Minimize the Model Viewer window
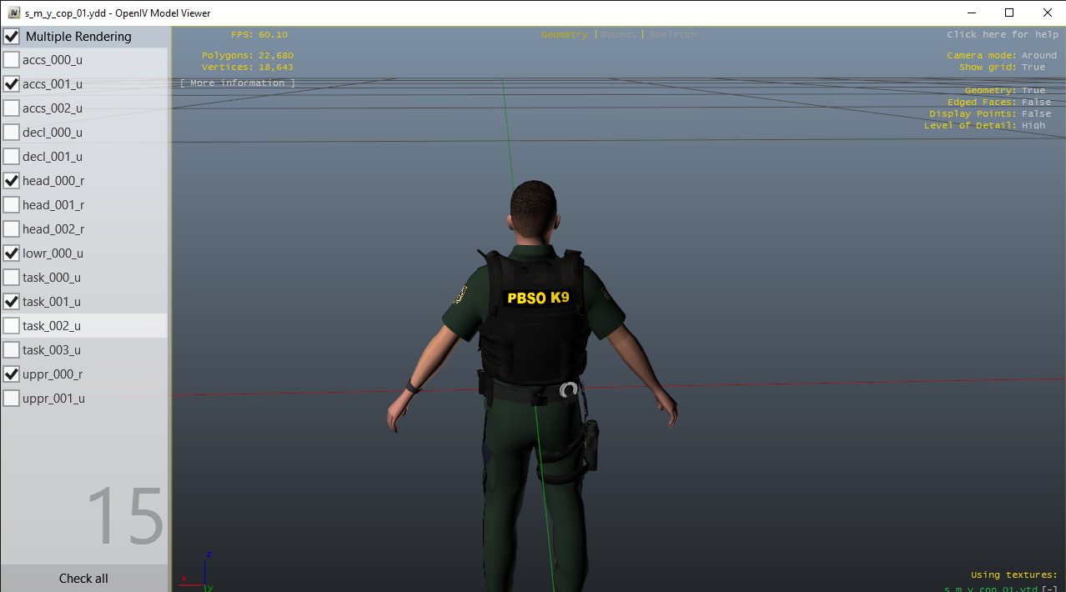Image resolution: width=1066 pixels, height=592 pixels. (971, 13)
